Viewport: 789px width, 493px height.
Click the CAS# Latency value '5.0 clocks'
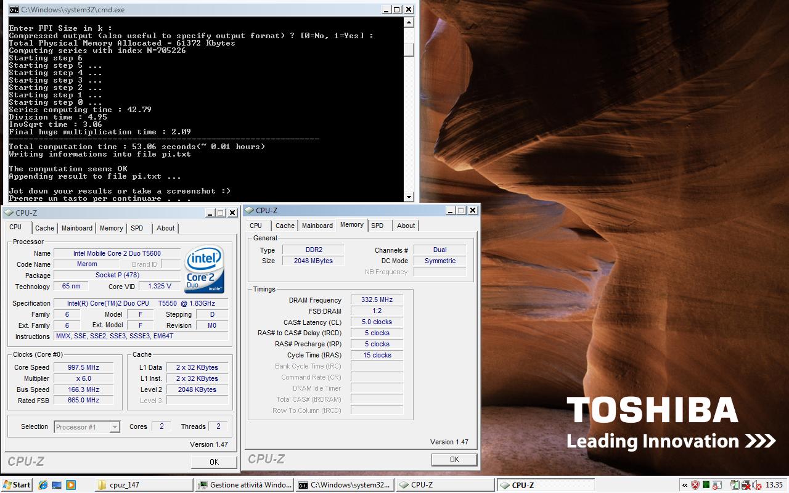(377, 322)
